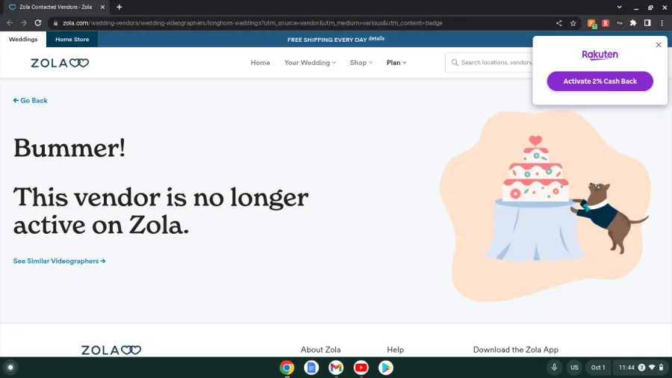672x378 pixels.
Task: Click the Go Back link
Action: pos(31,100)
